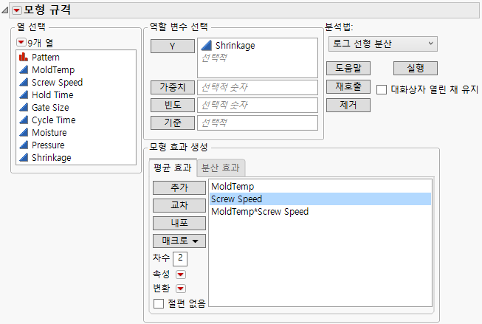Click the 실행 button to run

[x=416, y=68]
